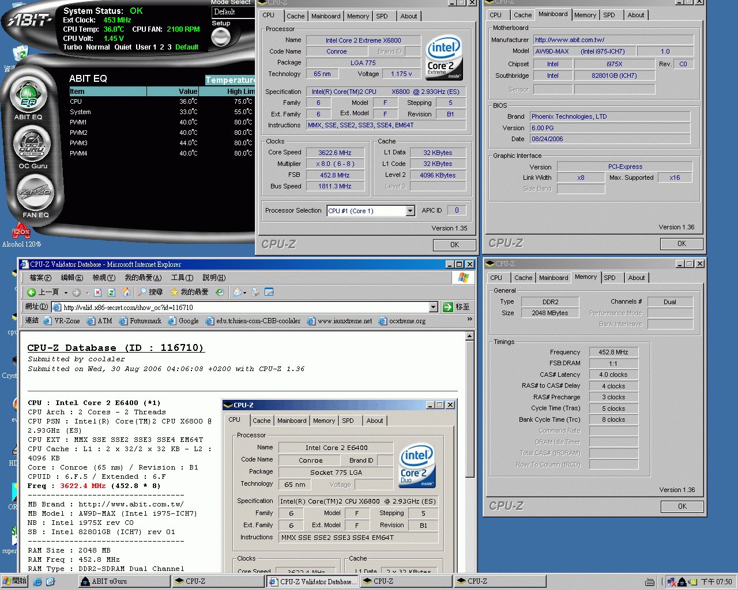Select user mode 3 in ABIT uGuru
The width and height of the screenshot is (738, 590).
[x=170, y=47]
